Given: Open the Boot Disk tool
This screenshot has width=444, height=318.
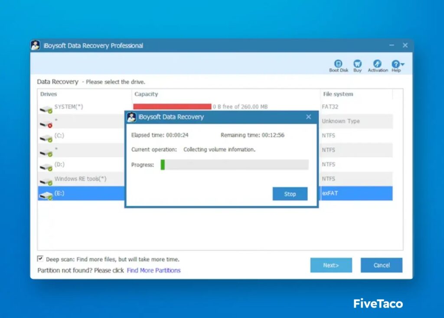Looking at the screenshot, I should 338,65.
